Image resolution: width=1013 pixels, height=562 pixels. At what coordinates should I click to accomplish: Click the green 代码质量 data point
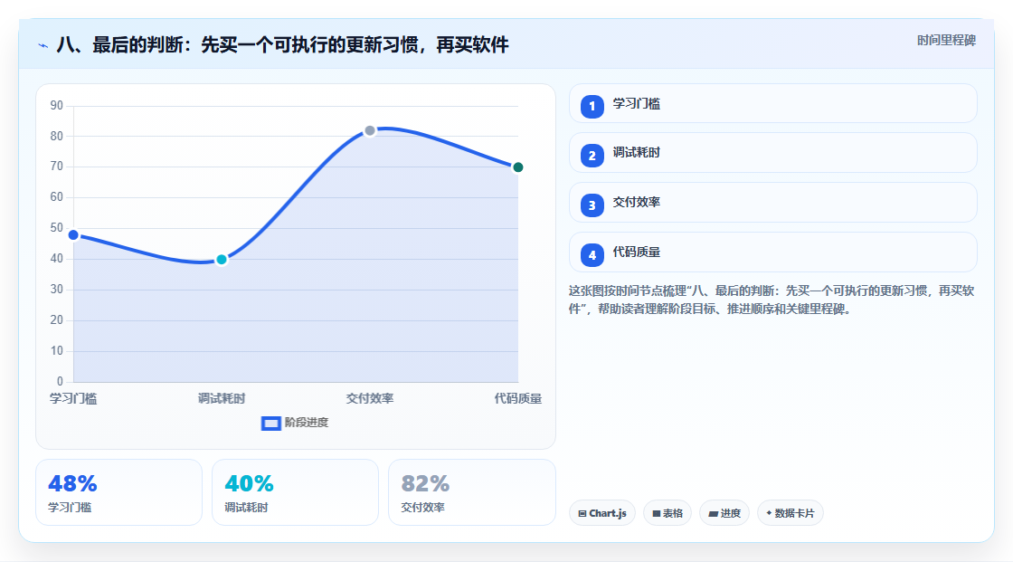[x=517, y=167]
